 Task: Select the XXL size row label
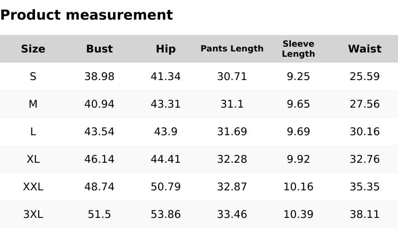[x=33, y=187]
